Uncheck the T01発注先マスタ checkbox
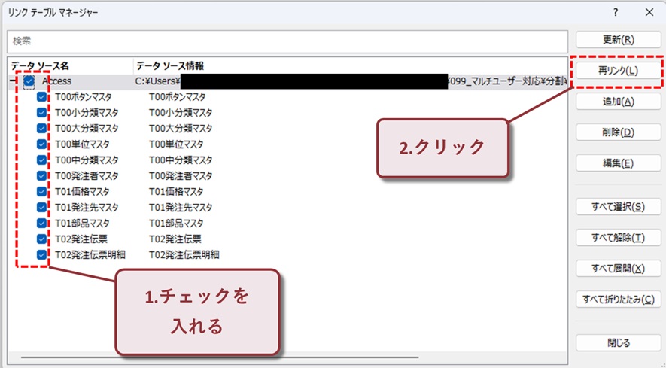666x368 pixels. (41, 208)
